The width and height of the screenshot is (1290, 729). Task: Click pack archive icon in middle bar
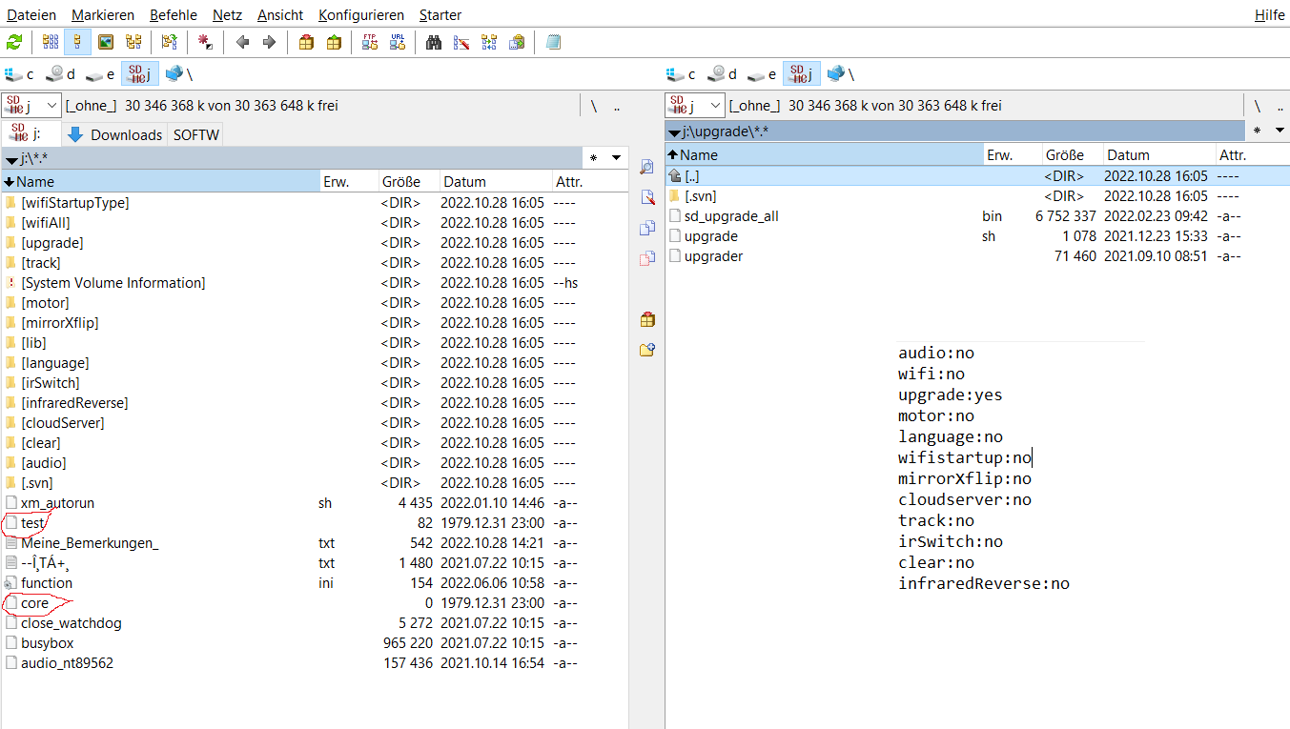pyautogui.click(x=647, y=319)
